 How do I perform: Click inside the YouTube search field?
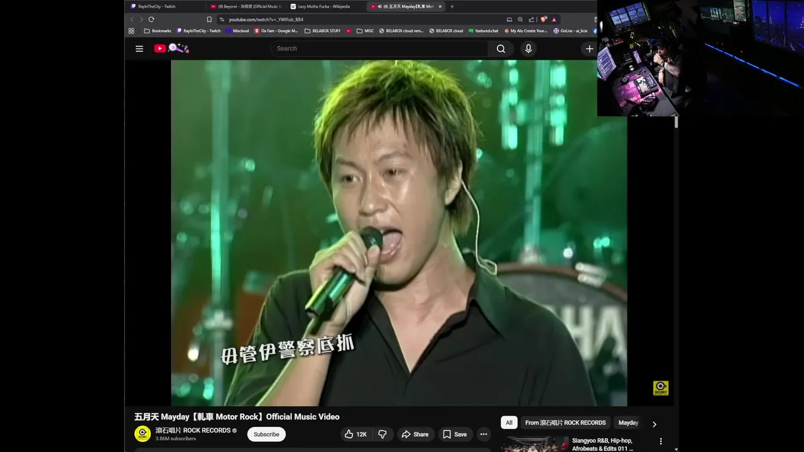point(379,48)
